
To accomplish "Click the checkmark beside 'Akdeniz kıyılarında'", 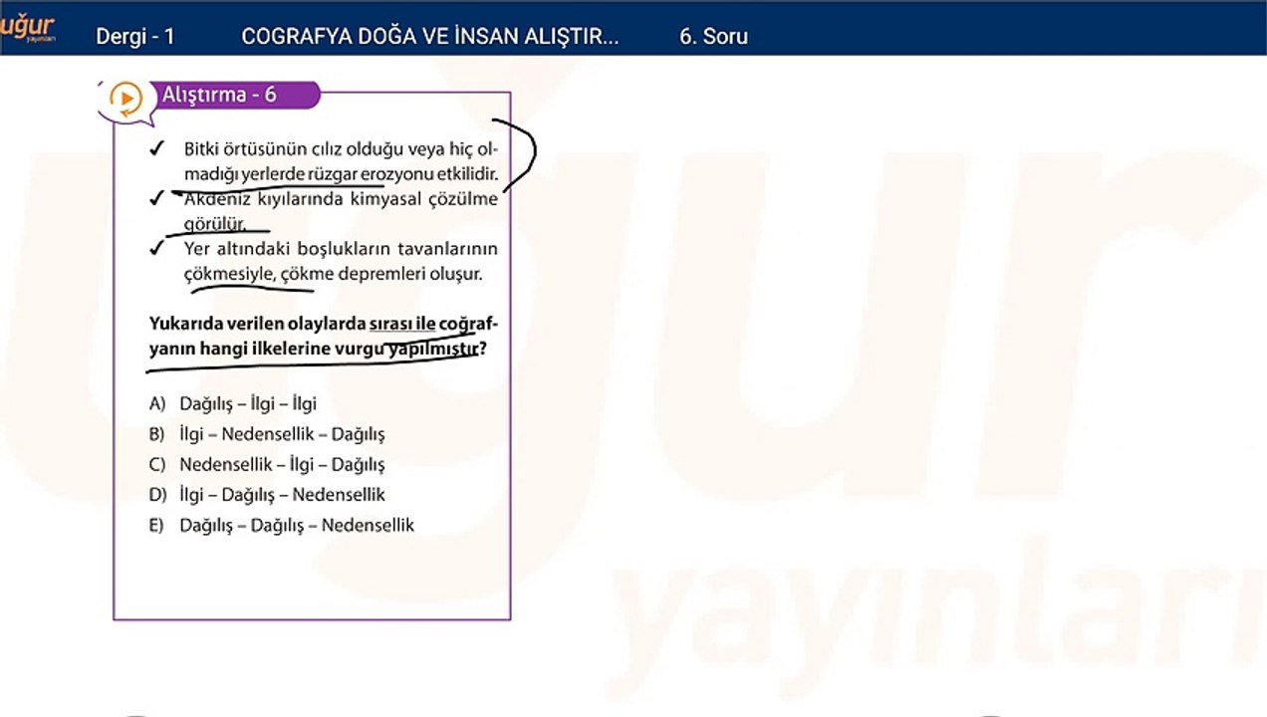I will 155,199.
